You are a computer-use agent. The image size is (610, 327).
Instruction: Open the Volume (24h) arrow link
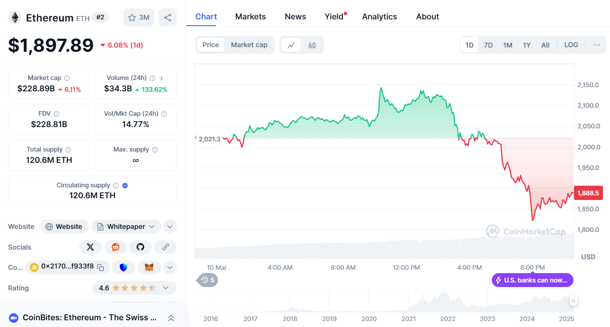tap(162, 78)
